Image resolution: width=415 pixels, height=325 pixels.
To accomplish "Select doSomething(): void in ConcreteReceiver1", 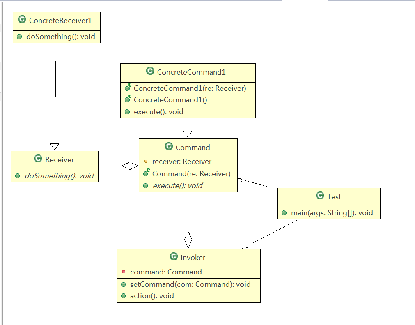I will coord(61,37).
